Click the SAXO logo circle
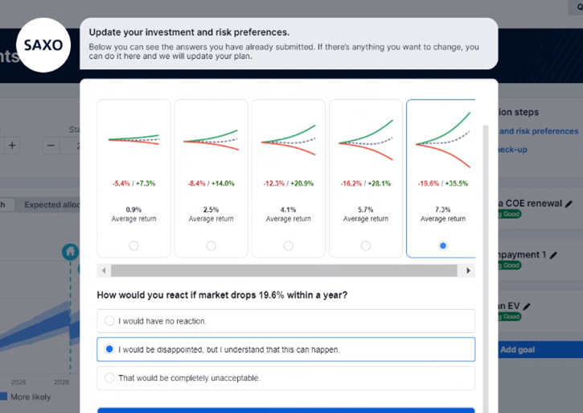The image size is (583, 413). pyautogui.click(x=43, y=45)
